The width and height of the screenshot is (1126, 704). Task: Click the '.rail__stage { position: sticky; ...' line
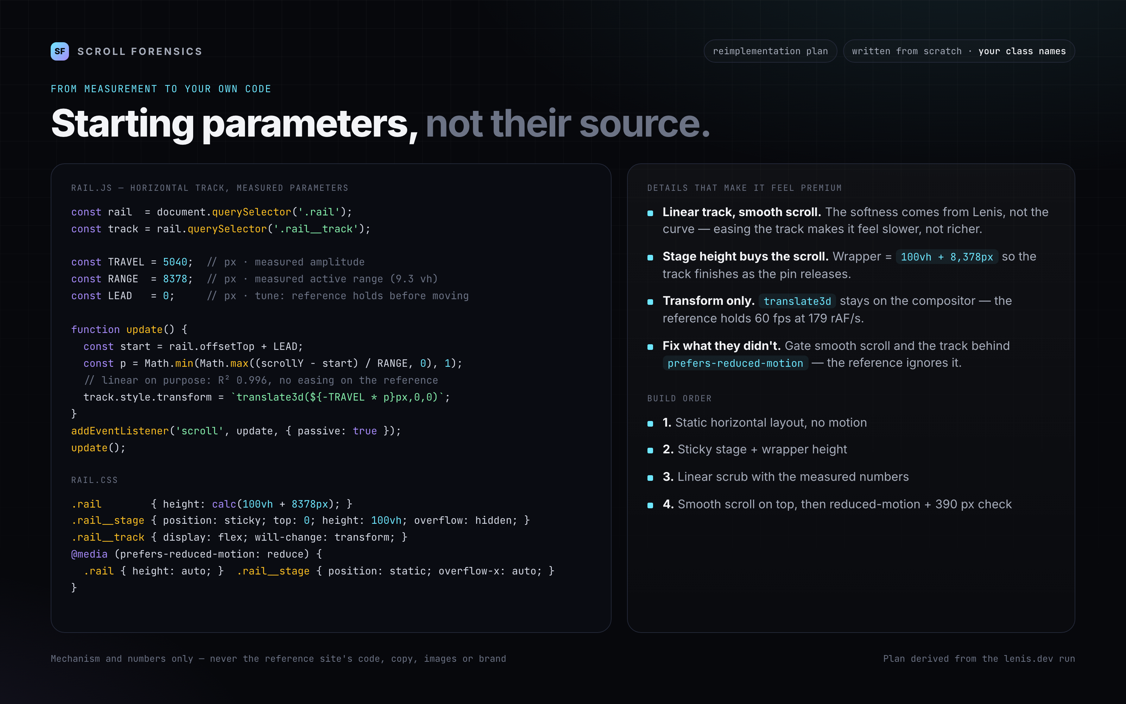point(301,521)
